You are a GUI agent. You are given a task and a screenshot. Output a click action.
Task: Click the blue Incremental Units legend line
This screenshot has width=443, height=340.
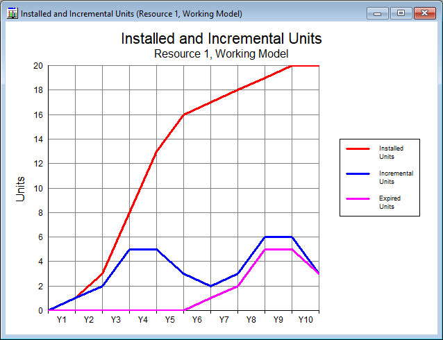[x=358, y=174]
